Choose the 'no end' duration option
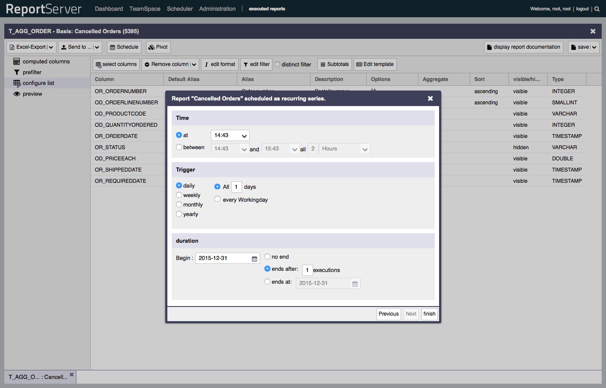The image size is (606, 388). [x=267, y=257]
